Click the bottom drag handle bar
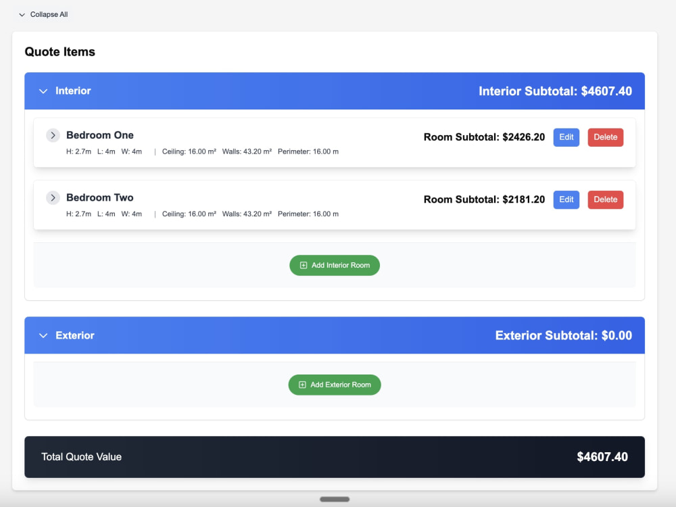This screenshot has width=676, height=507. coord(335,500)
